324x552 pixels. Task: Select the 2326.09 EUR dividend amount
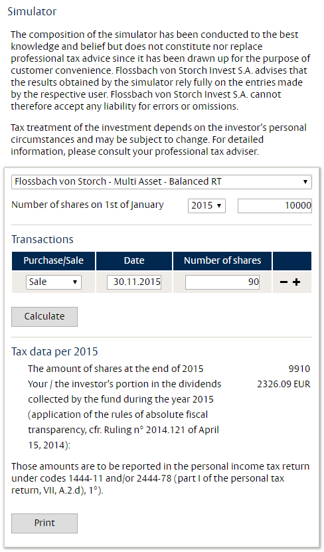[283, 384]
